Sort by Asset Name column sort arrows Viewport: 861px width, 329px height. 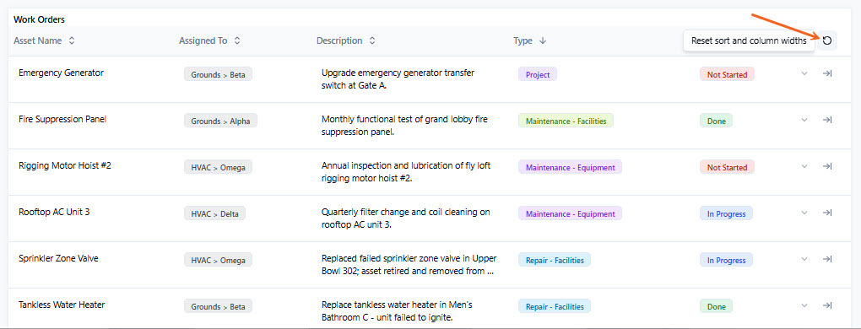[72, 40]
